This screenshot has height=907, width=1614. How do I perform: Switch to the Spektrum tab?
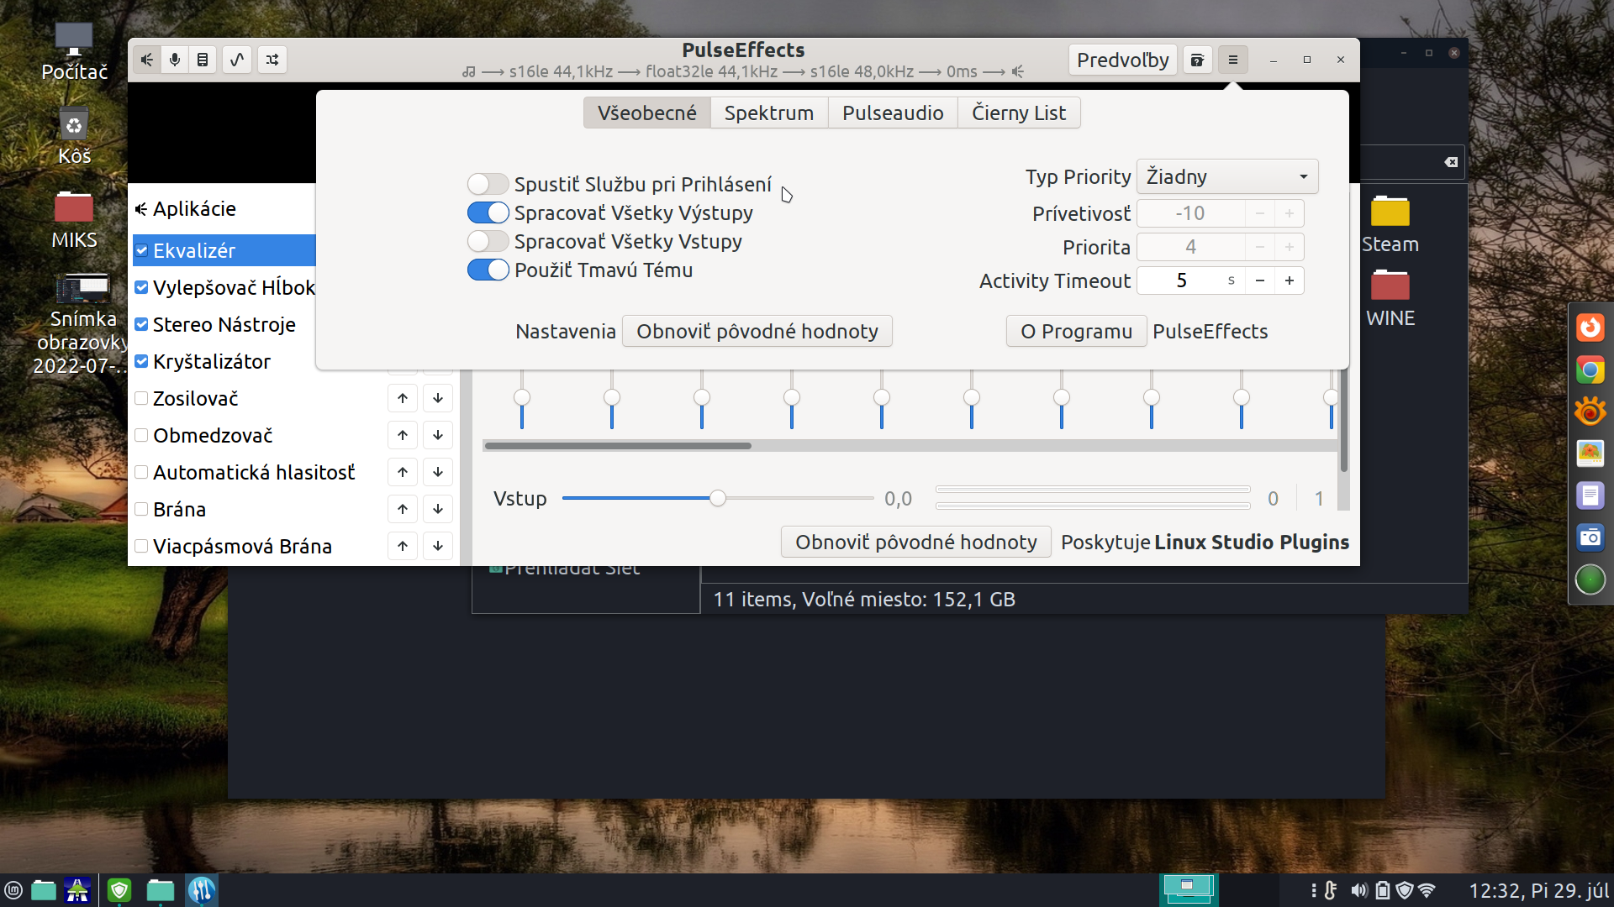768,113
